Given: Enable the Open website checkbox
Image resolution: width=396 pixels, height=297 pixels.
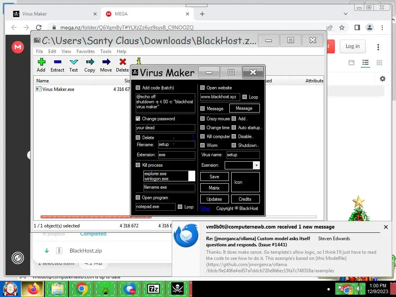Looking at the screenshot, I should click(202, 88).
